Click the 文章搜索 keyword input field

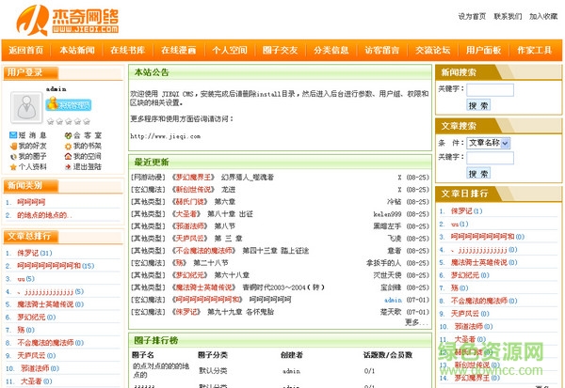pos(490,156)
